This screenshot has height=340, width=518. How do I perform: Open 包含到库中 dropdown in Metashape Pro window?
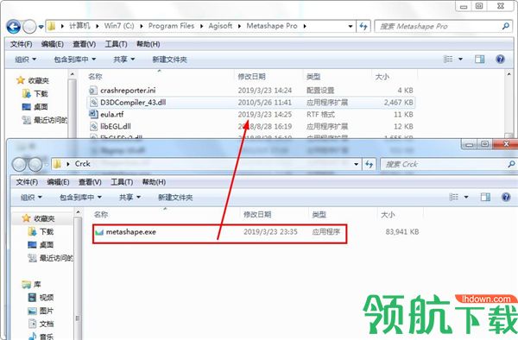[74, 60]
